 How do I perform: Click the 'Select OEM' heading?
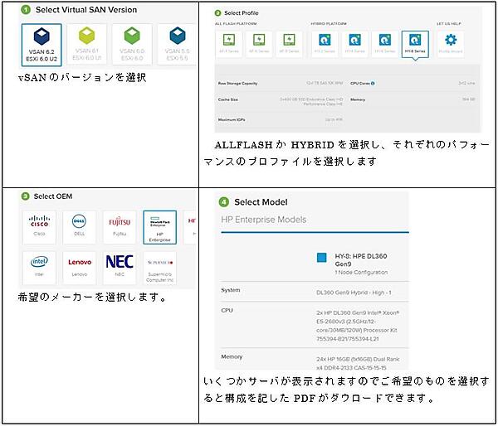pyautogui.click(x=53, y=196)
